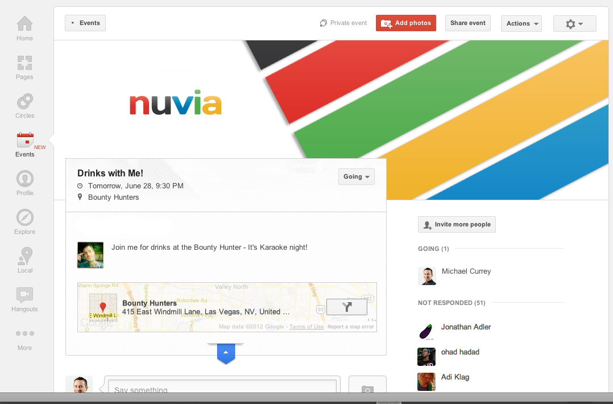Open Circles from the sidebar

24,106
